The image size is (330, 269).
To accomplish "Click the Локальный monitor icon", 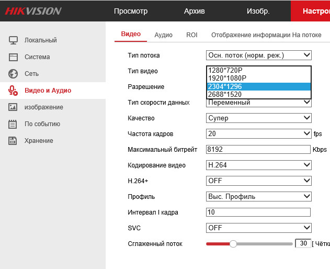I will click(x=14, y=40).
